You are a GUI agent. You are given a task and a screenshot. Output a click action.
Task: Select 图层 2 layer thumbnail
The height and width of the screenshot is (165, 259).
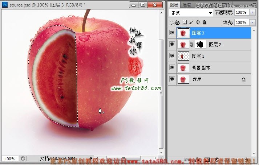click(x=183, y=45)
